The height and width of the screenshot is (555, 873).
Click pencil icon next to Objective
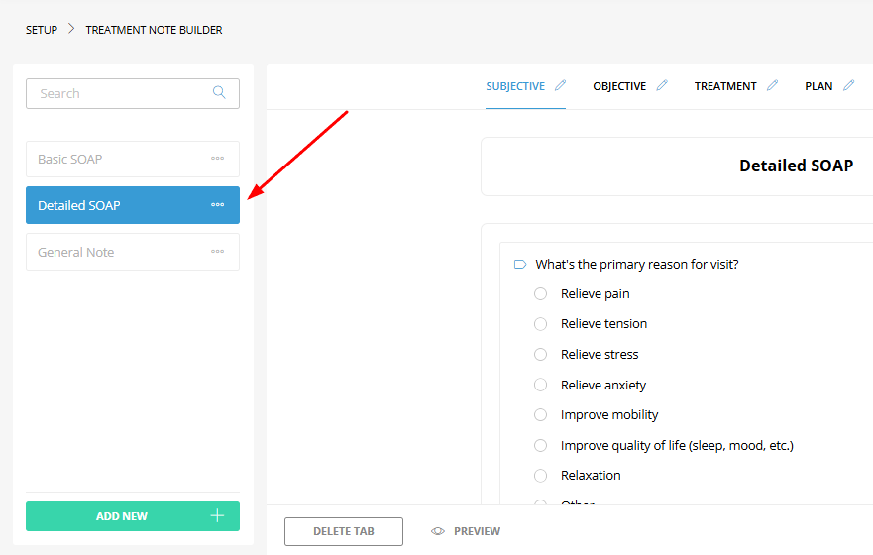[x=662, y=86]
